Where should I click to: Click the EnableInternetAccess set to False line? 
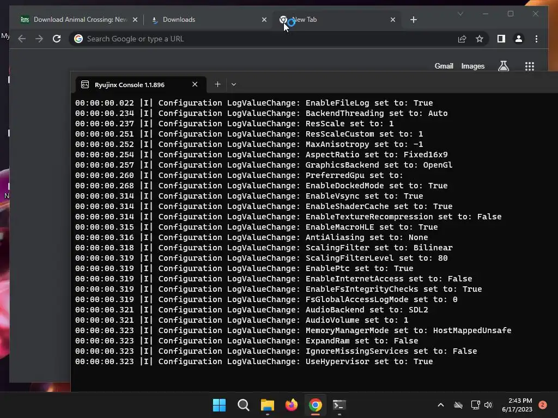pyautogui.click(x=274, y=279)
